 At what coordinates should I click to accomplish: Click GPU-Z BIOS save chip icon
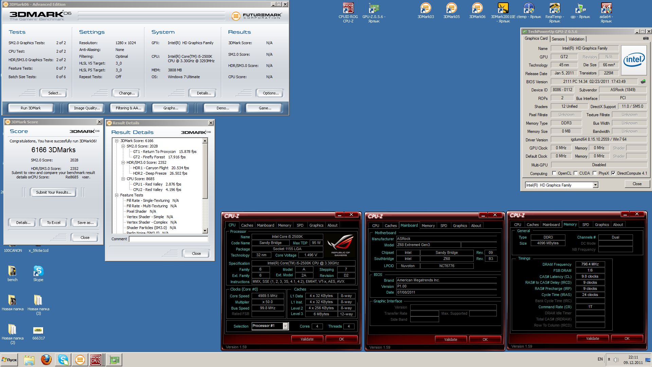tap(643, 82)
